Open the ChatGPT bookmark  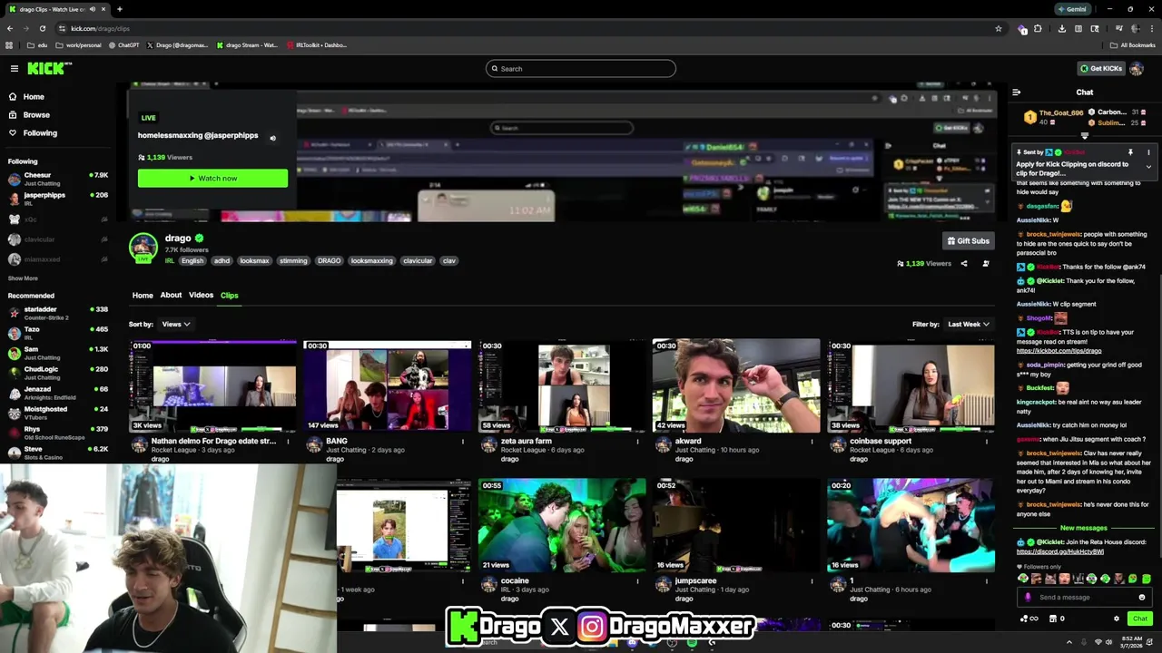click(124, 45)
